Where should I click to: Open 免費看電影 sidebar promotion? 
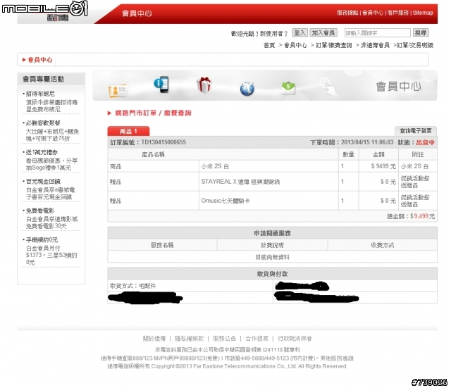[40, 211]
